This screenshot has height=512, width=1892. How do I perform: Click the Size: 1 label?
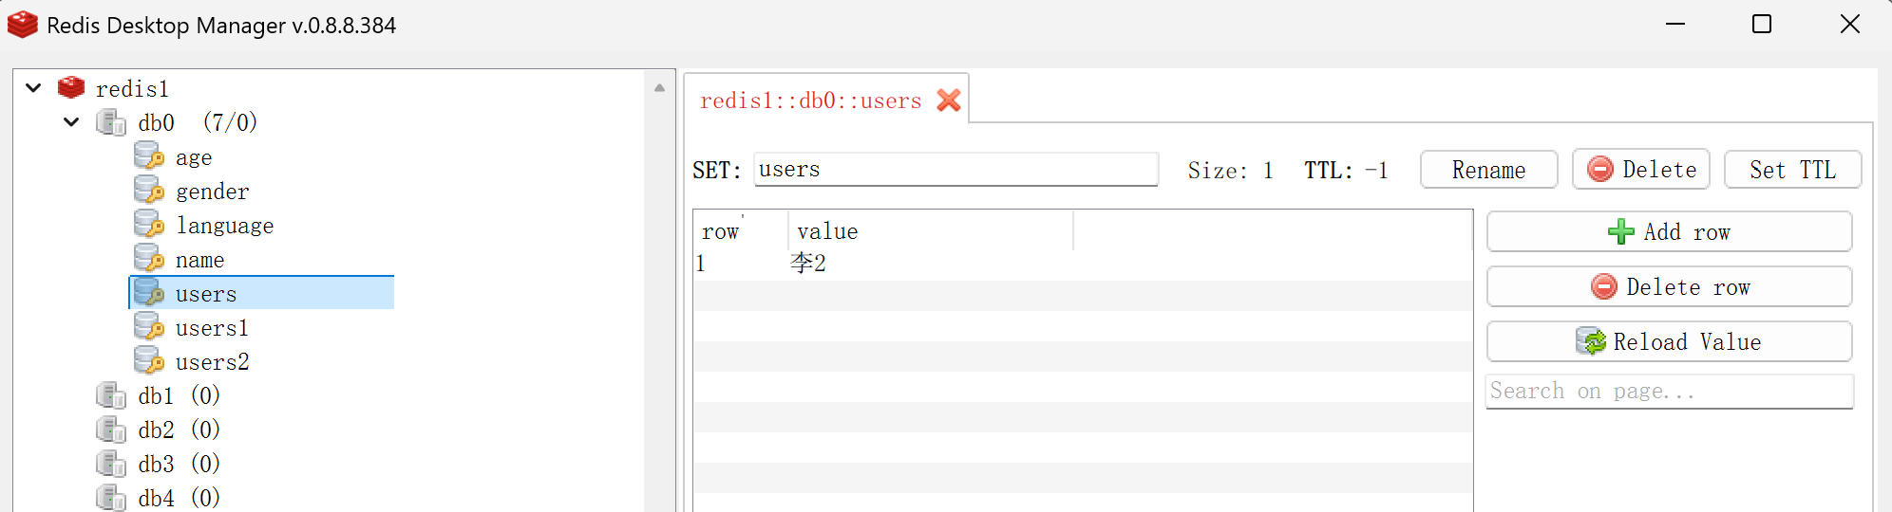pyautogui.click(x=1230, y=171)
